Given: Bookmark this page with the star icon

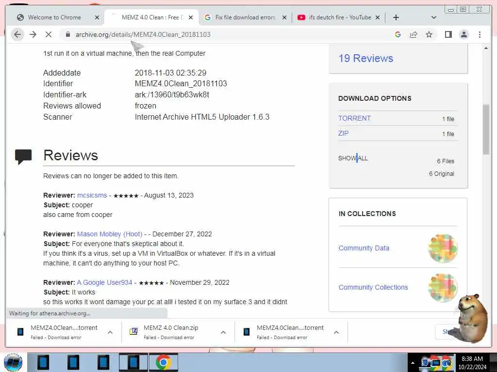Looking at the screenshot, I should point(429,34).
